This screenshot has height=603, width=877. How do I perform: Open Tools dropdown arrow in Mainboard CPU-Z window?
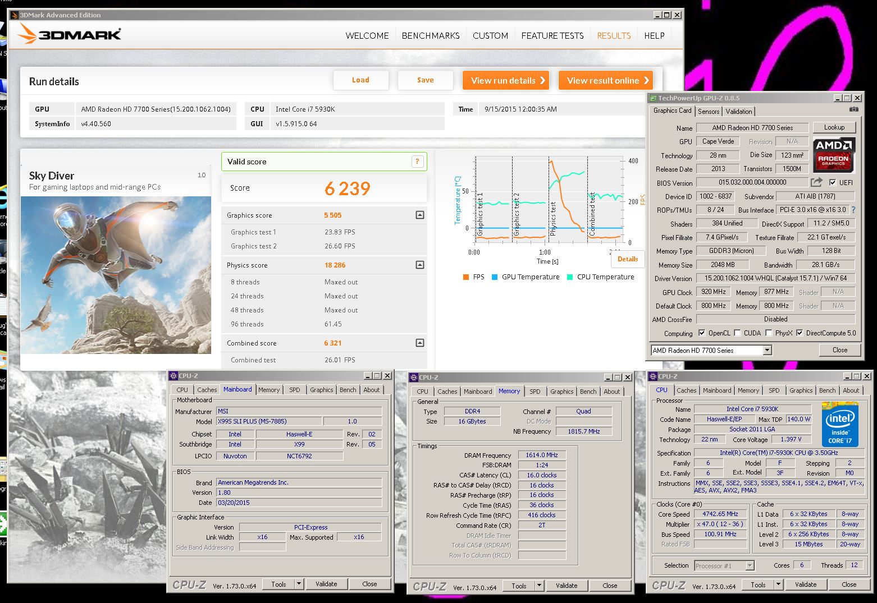(299, 584)
